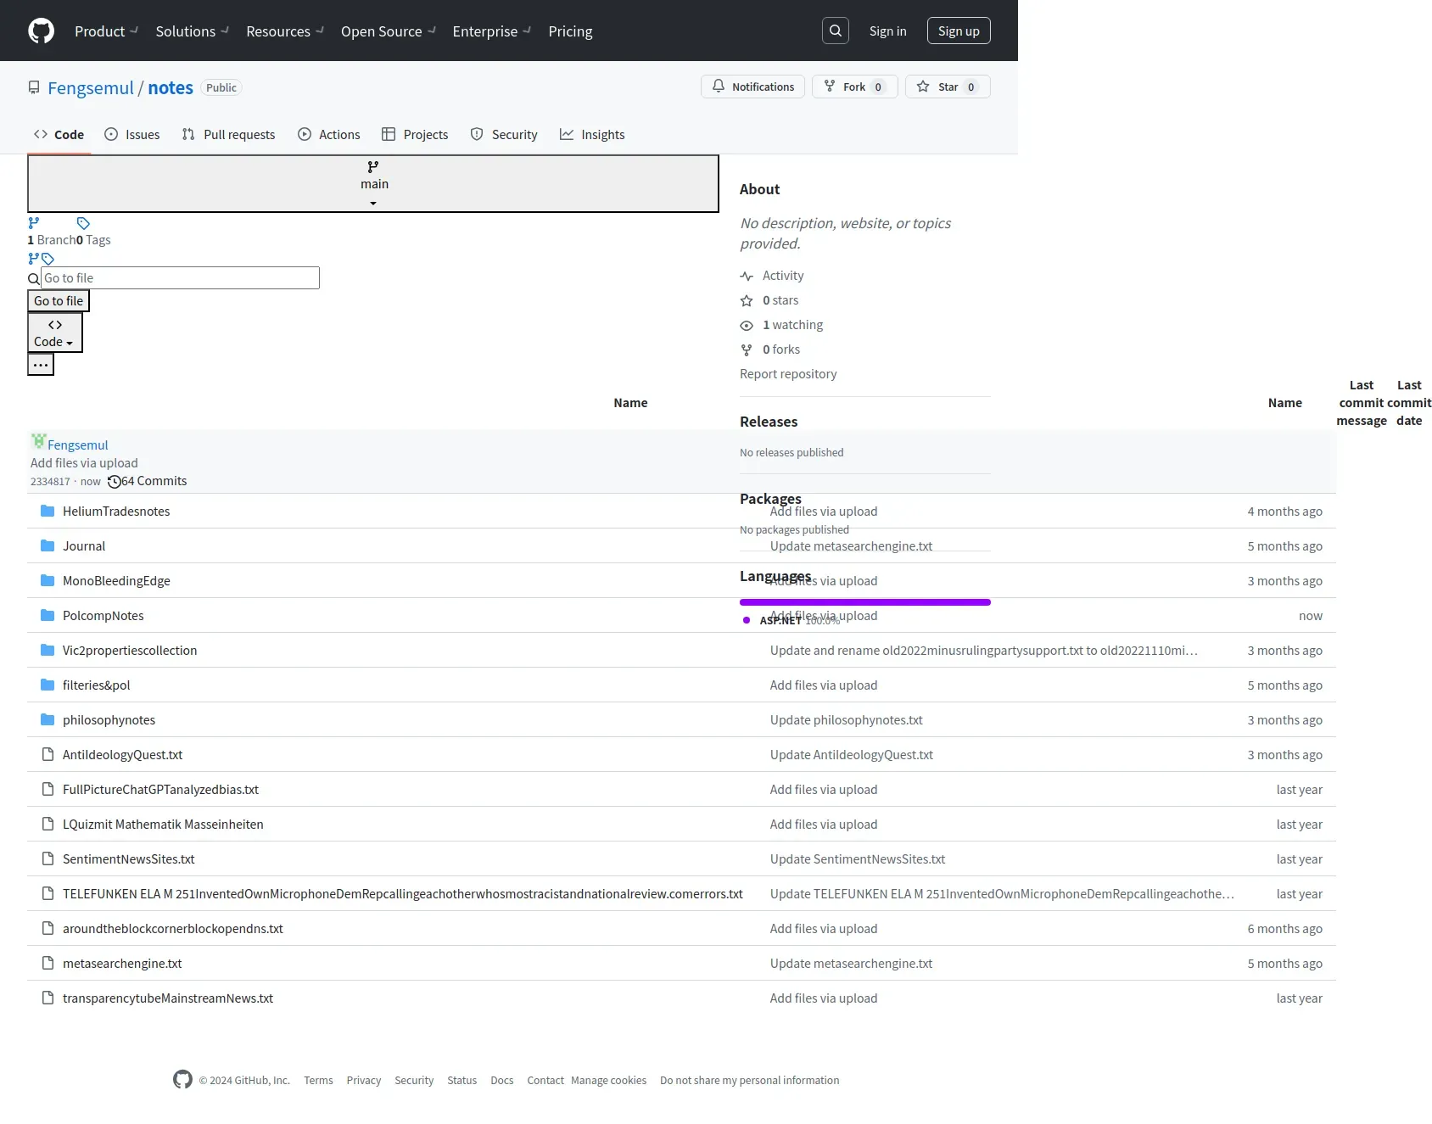Click the Vic2propertiescollection folder icon

coord(48,650)
